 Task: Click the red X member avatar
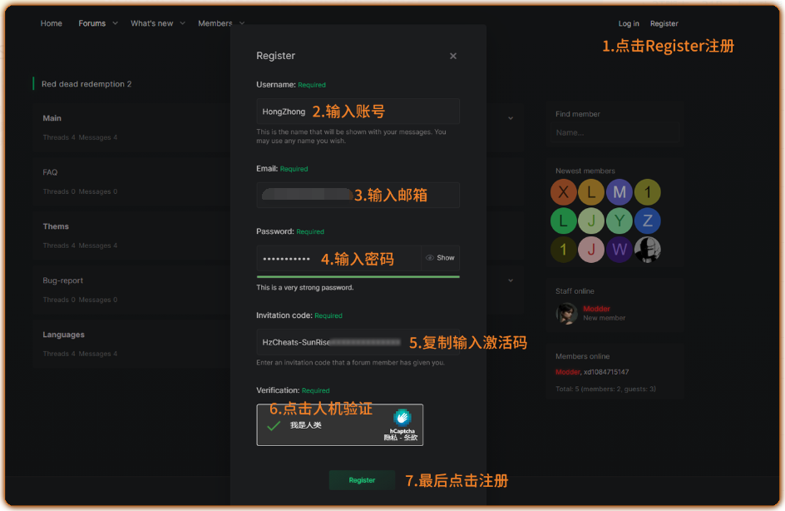pos(563,193)
